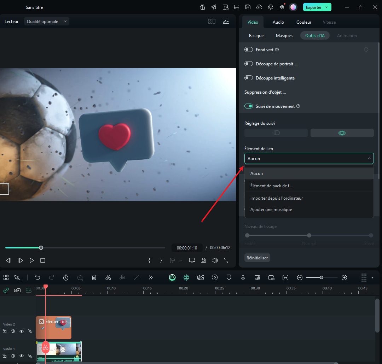Toggle the Fond vert switch
This screenshot has height=364, width=382.
click(x=249, y=50)
